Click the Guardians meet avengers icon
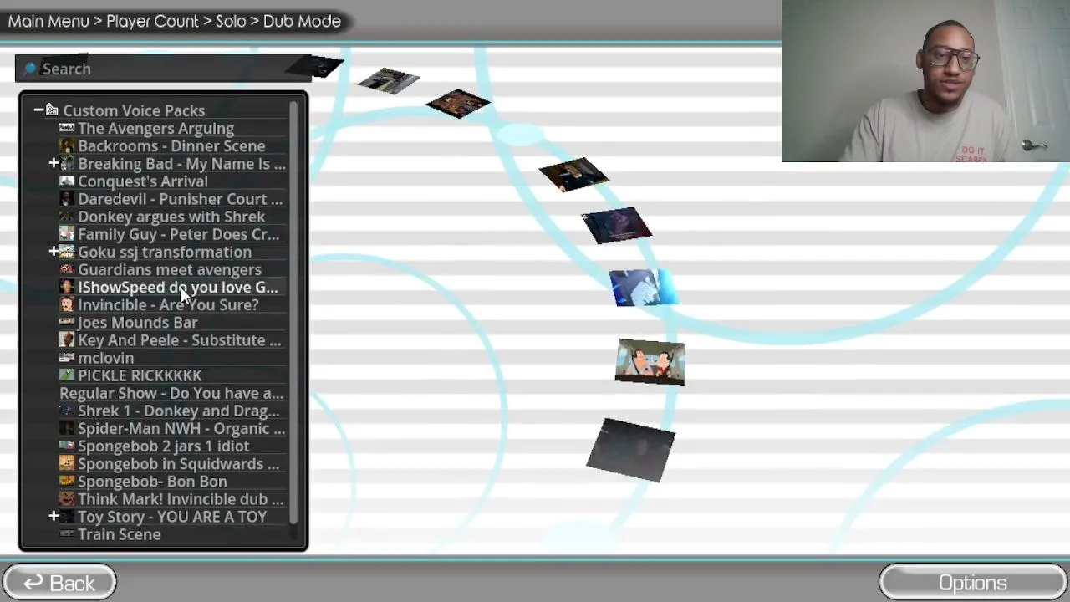This screenshot has width=1070, height=602. (67, 269)
